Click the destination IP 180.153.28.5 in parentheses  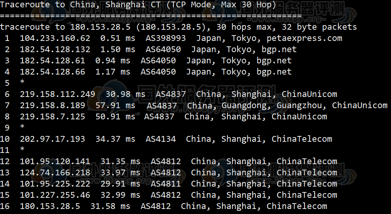point(171,27)
